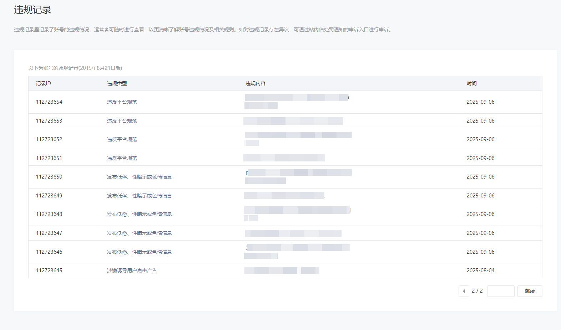Click the 违规类型 column header
Screen dimensions: 561x330
117,83
